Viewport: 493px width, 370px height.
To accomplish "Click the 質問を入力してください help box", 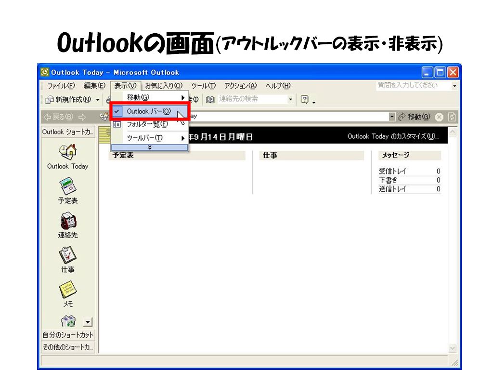I will 413,86.
